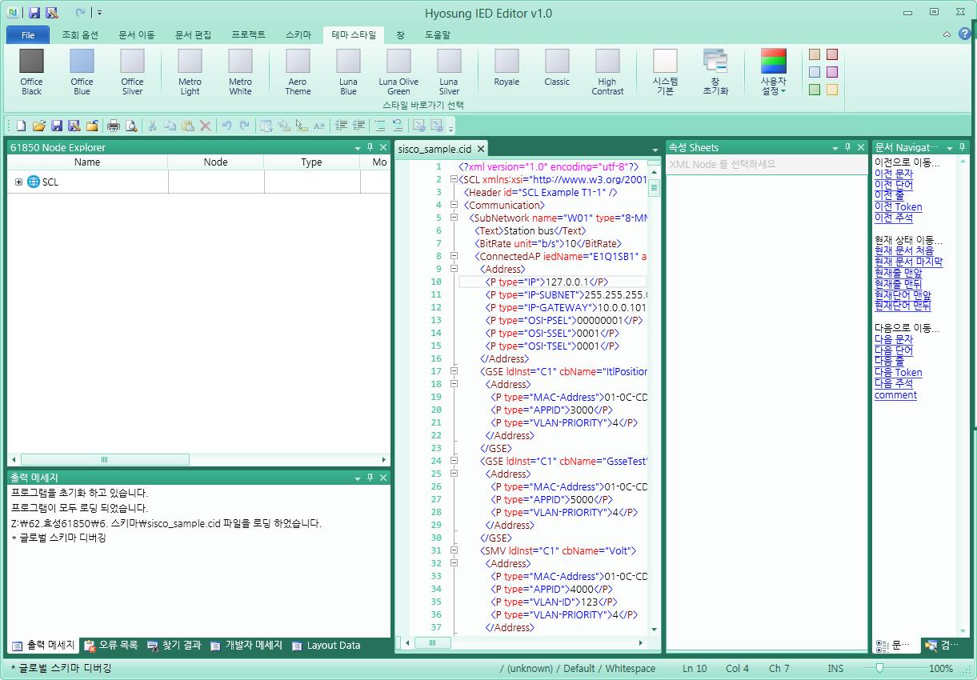The width and height of the screenshot is (977, 680).
Task: Open the 속성 Sheets panel options arrow
Action: click(835, 148)
